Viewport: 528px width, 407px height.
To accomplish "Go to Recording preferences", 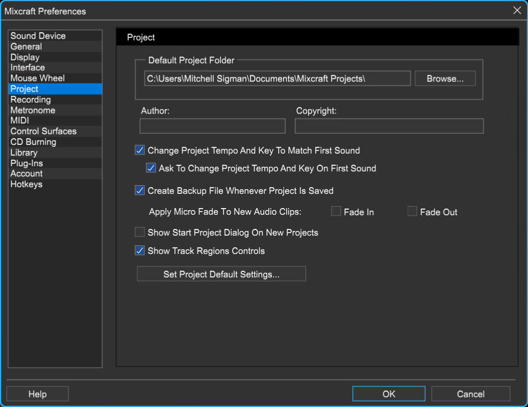I will [55, 100].
